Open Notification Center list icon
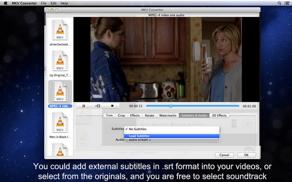The width and height of the screenshot is (292, 182). pos(287,3)
